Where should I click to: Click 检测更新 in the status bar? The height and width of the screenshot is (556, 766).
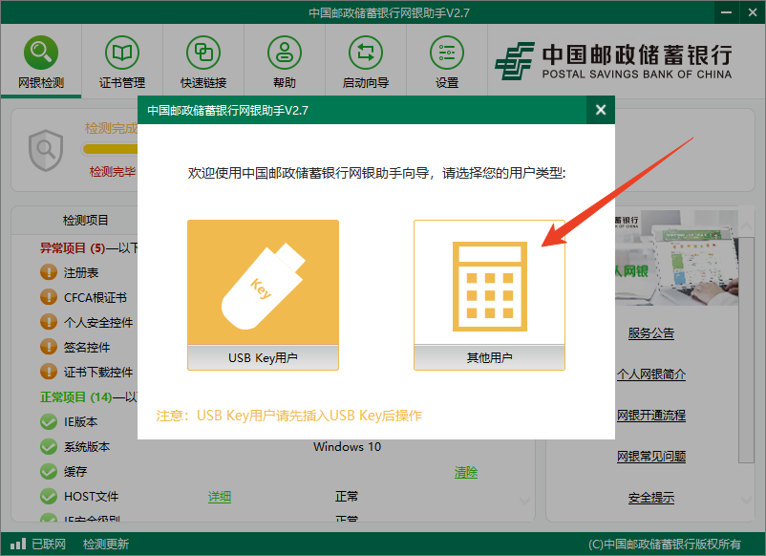(x=105, y=544)
